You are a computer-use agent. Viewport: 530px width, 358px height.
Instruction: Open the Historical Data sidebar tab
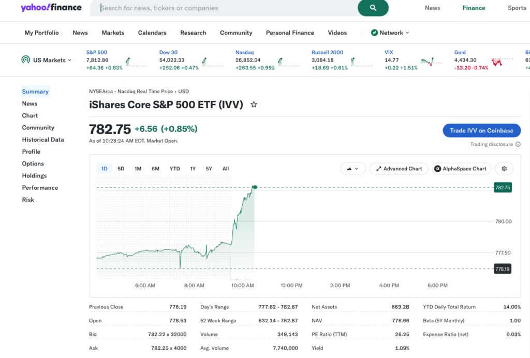tap(43, 140)
